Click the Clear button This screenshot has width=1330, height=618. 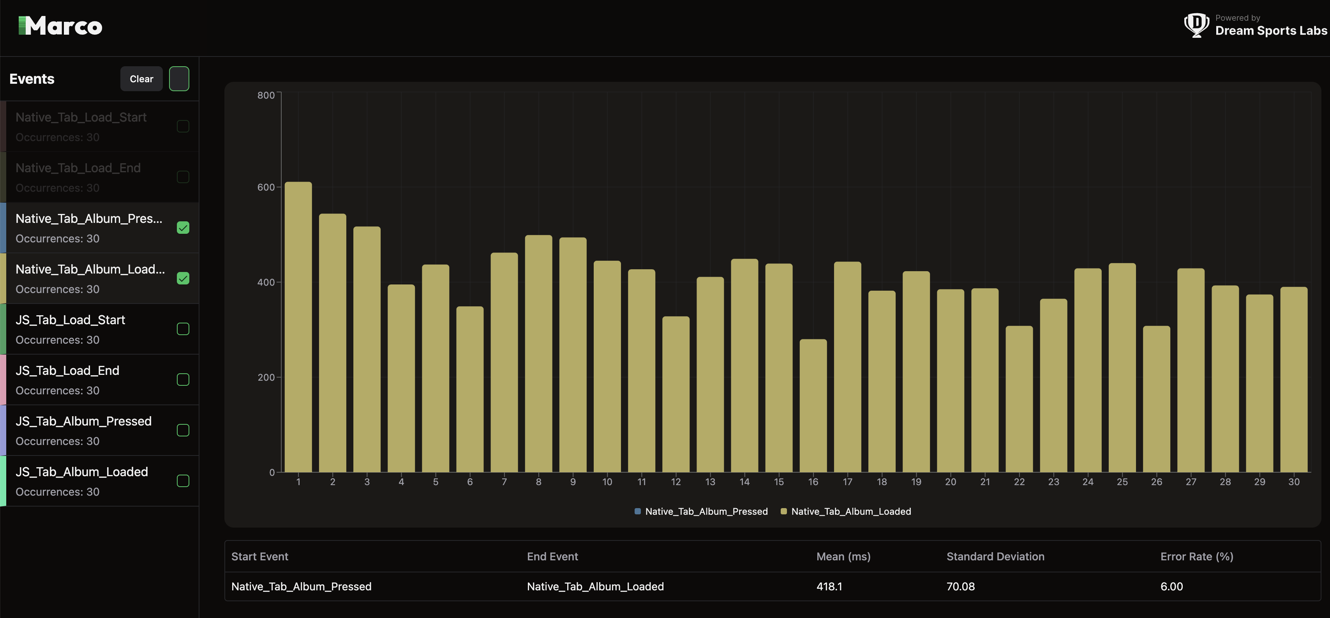point(141,79)
